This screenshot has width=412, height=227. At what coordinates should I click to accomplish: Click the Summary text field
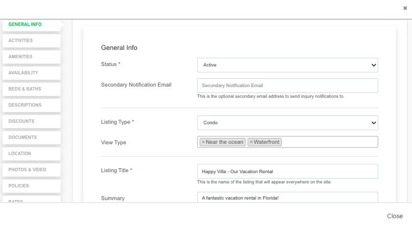[x=287, y=197]
